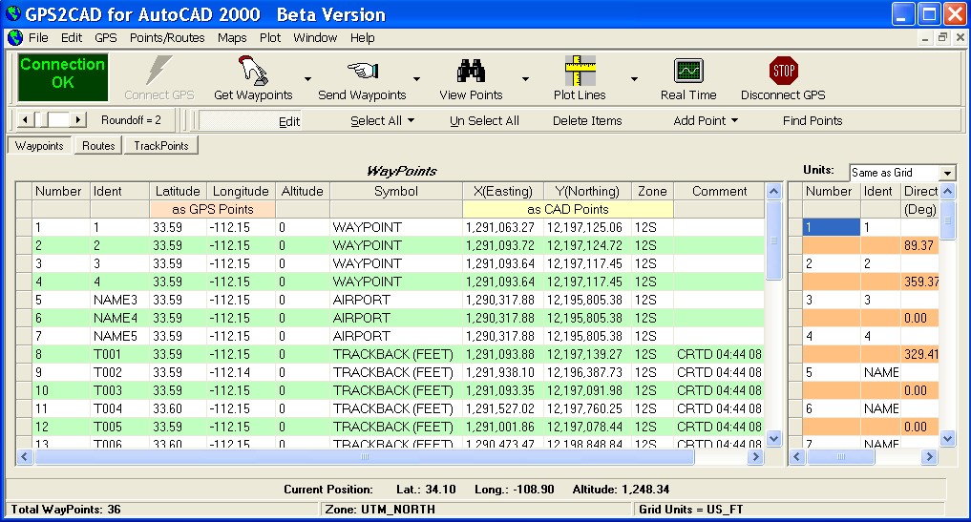
Task: Click the globe icon beside File menu
Action: [15, 38]
